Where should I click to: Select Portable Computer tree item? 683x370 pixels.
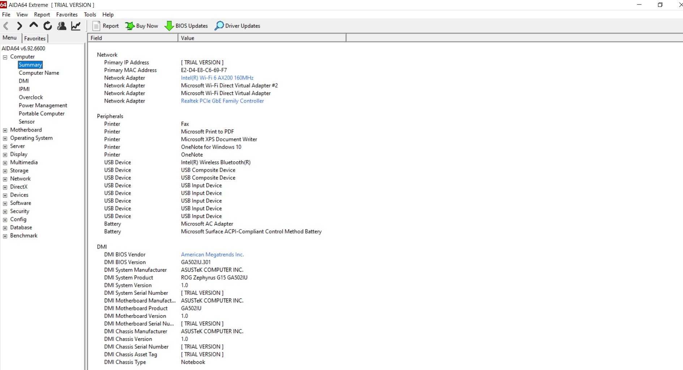42,113
